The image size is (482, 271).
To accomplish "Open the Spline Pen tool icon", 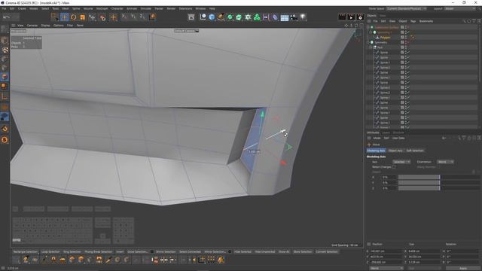I will coord(221,17).
